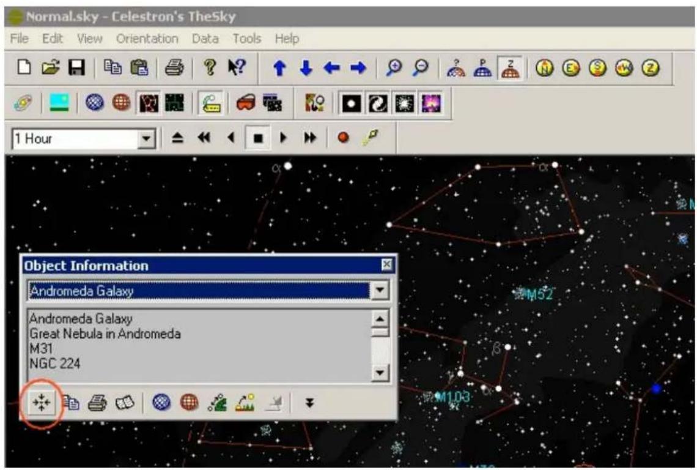The image size is (697, 470).
Task: Open the Edit menu
Action: pyautogui.click(x=52, y=39)
